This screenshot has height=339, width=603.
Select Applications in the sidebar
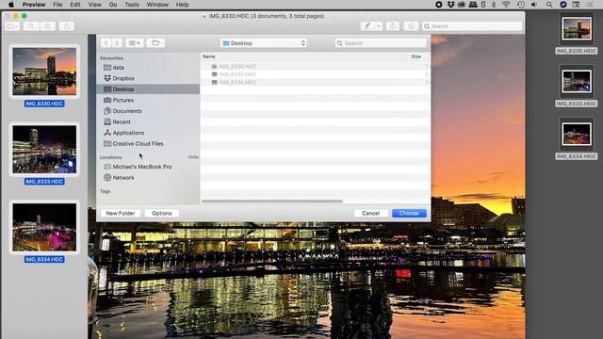(x=148, y=133)
